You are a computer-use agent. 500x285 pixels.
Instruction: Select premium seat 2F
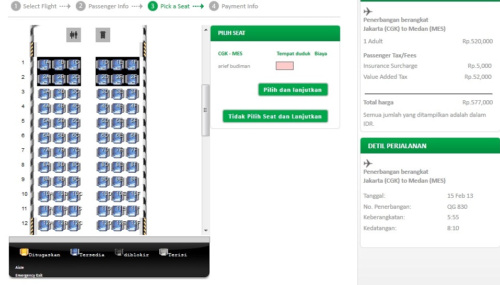(x=132, y=79)
